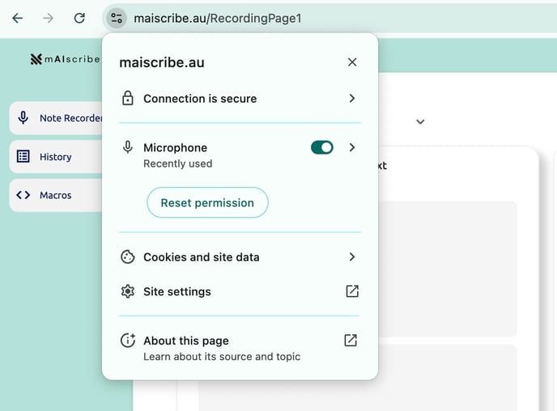Click the Recently used text under Microphone
The image size is (557, 411).
177,163
